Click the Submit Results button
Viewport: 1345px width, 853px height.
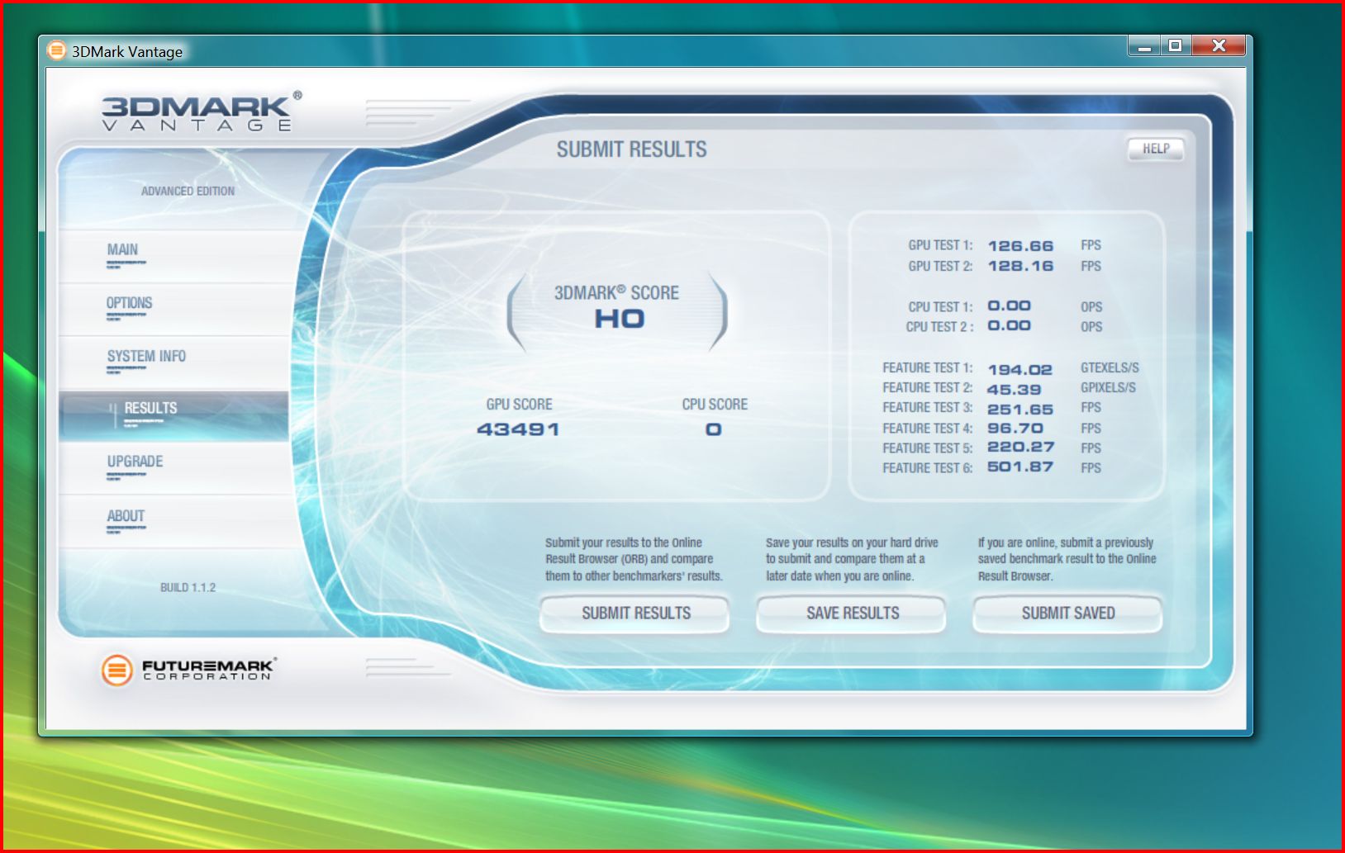point(635,614)
